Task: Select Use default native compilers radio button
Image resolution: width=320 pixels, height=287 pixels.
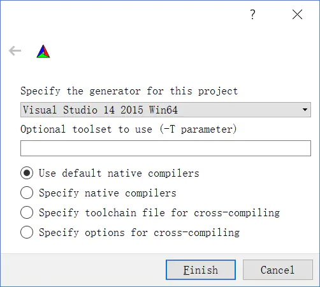Action: pyautogui.click(x=27, y=173)
